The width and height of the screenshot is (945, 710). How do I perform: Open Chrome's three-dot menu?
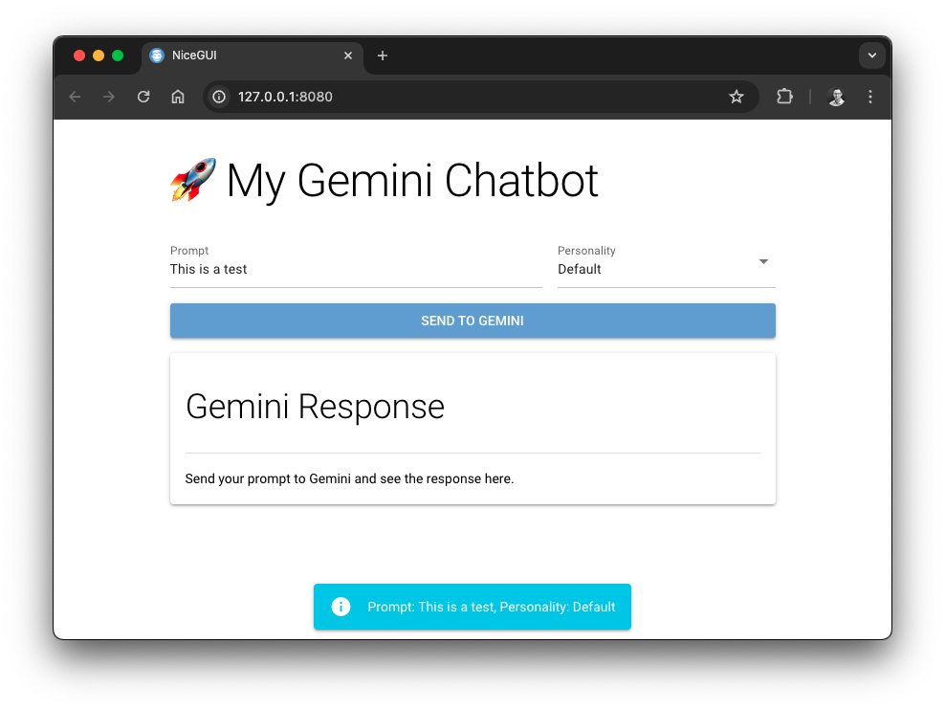coord(870,97)
